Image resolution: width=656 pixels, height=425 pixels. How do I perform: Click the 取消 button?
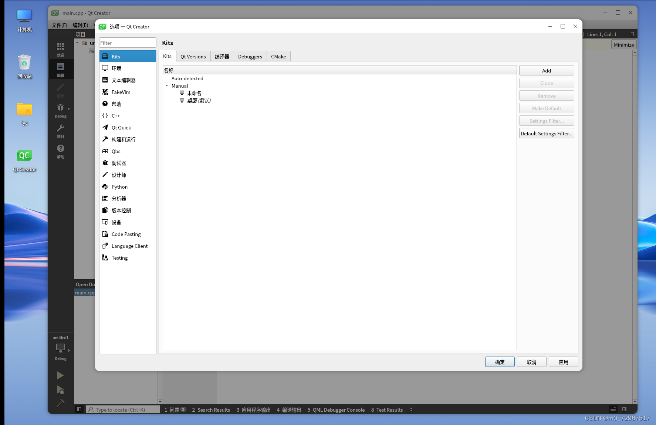532,362
